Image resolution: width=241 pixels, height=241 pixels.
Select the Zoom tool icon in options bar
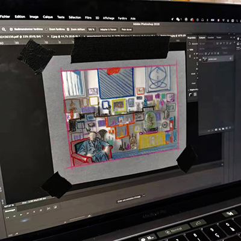pyautogui.click(x=4, y=30)
